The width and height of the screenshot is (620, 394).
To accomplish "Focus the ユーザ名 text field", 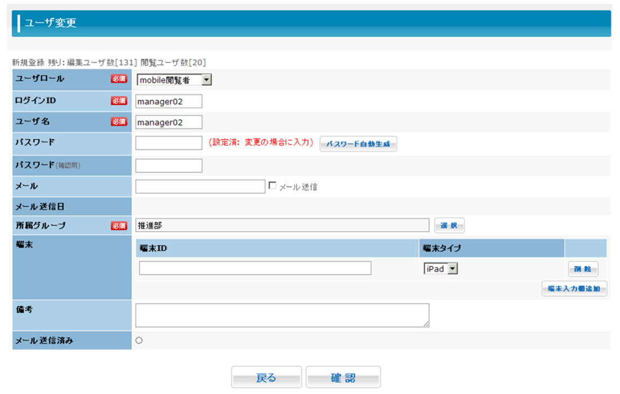I will pyautogui.click(x=168, y=122).
